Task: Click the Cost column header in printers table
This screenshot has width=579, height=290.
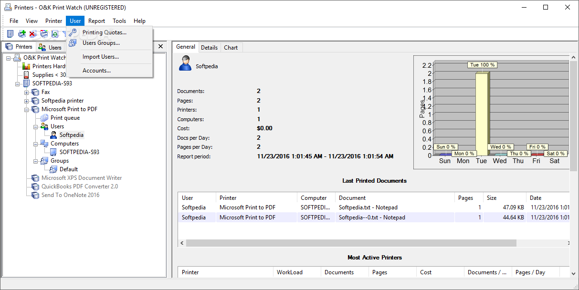Action: tap(440, 272)
